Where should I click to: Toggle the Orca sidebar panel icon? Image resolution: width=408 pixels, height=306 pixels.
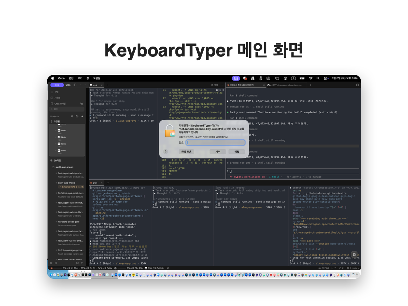(75, 85)
